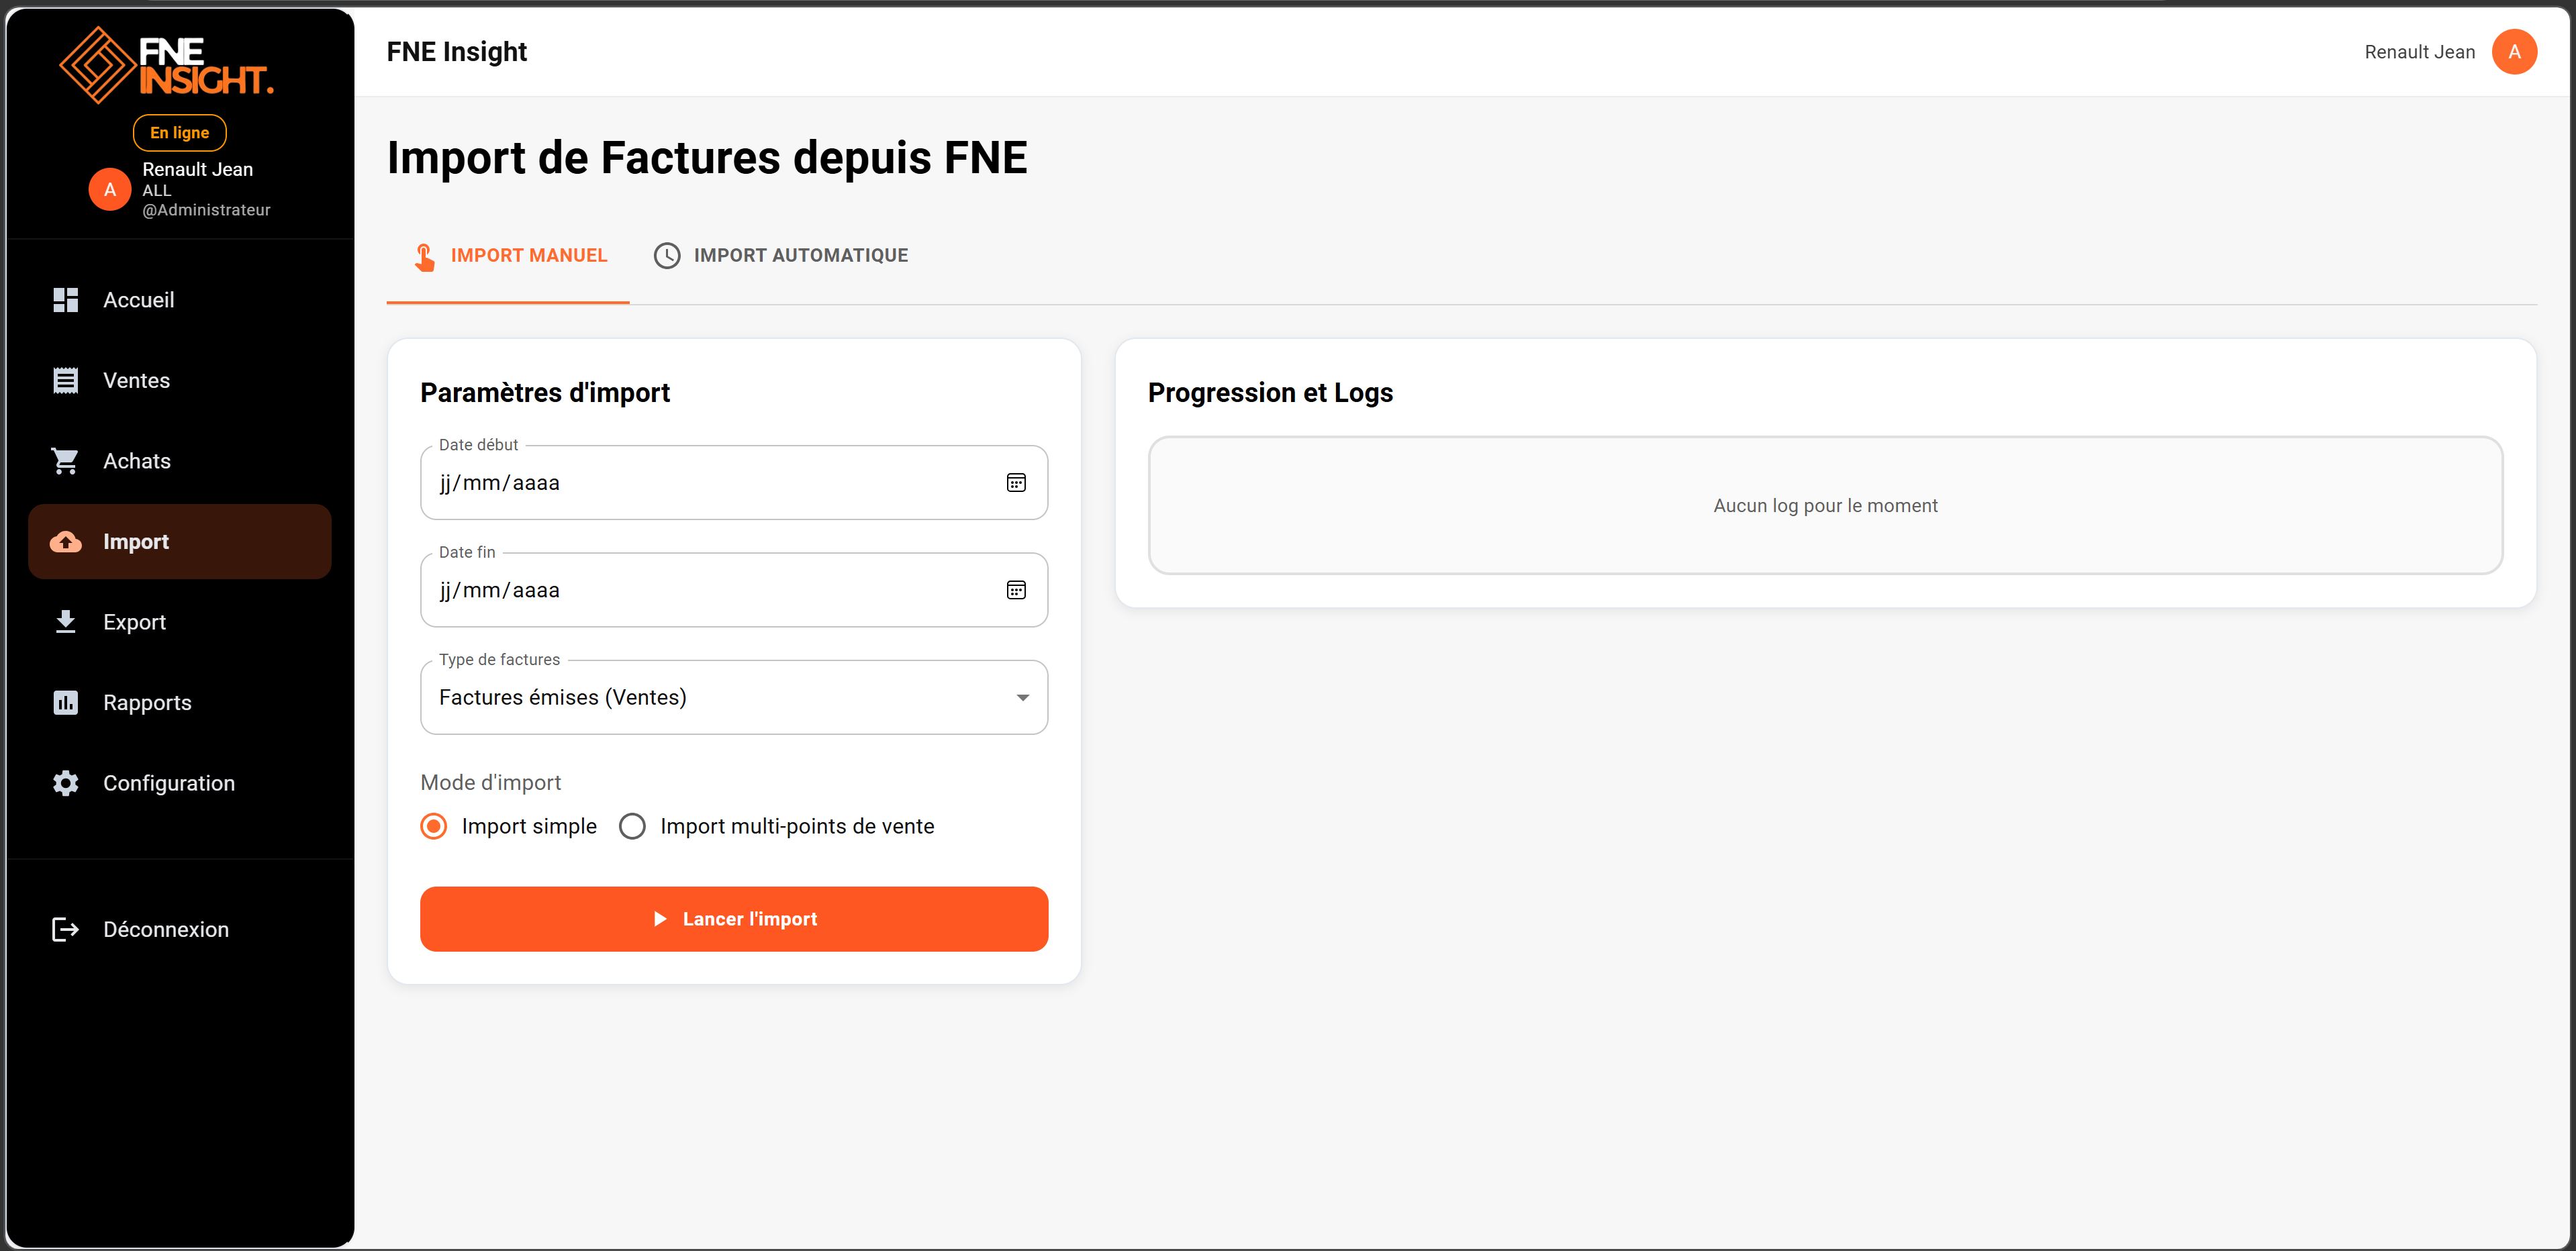This screenshot has width=2576, height=1251.
Task: Open the Import sidebar menu item
Action: click(x=180, y=542)
